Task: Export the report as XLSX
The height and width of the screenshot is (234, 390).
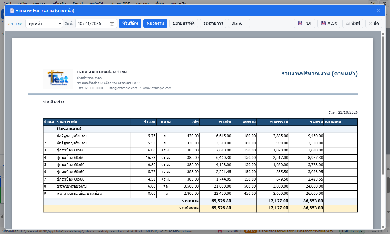Action: pos(329,23)
